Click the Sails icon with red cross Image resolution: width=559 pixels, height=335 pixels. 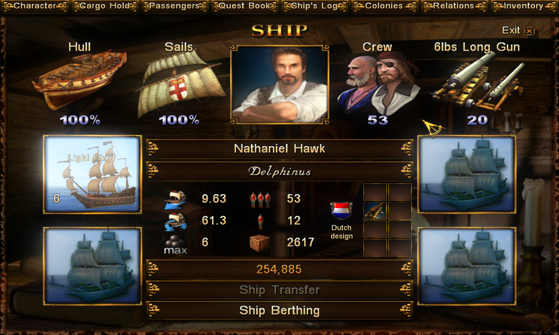point(180,84)
